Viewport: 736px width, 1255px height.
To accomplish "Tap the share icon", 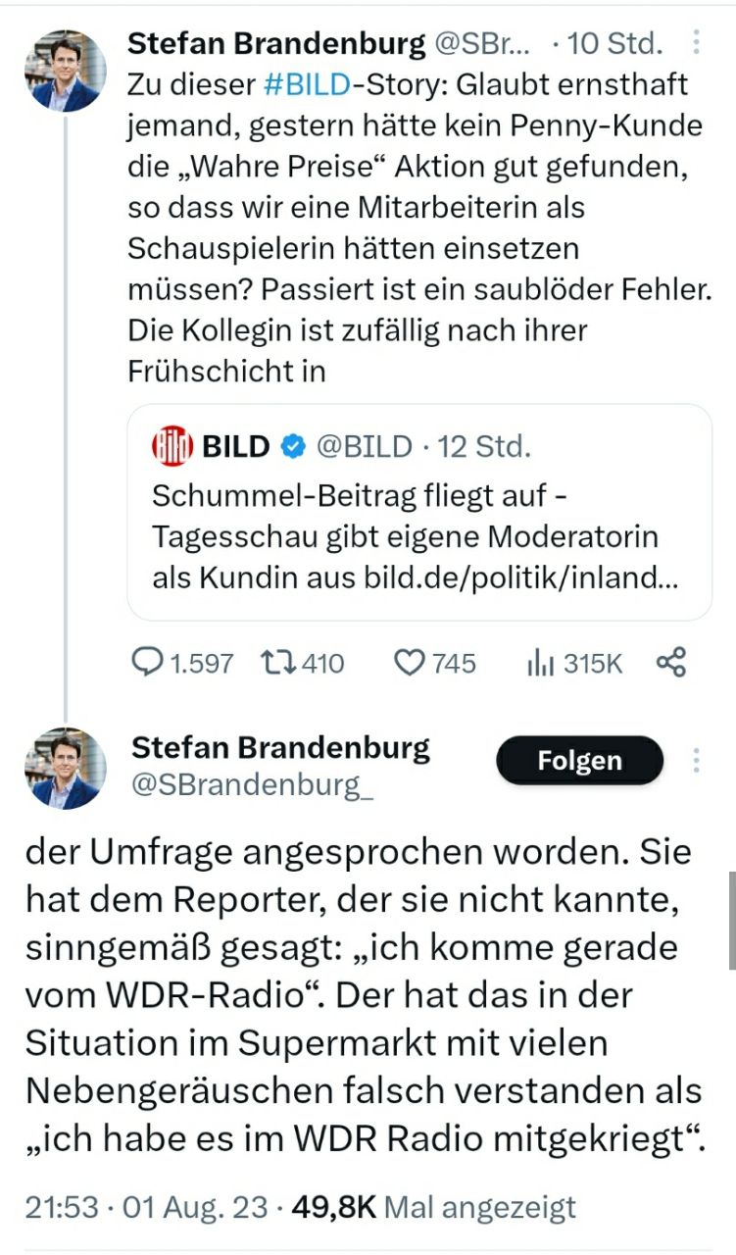I will coord(671,664).
